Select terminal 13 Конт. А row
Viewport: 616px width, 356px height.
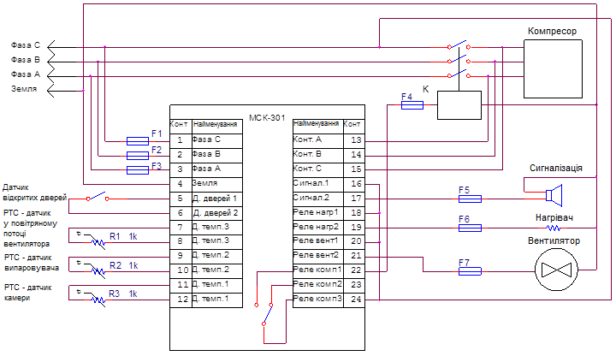[329, 139]
